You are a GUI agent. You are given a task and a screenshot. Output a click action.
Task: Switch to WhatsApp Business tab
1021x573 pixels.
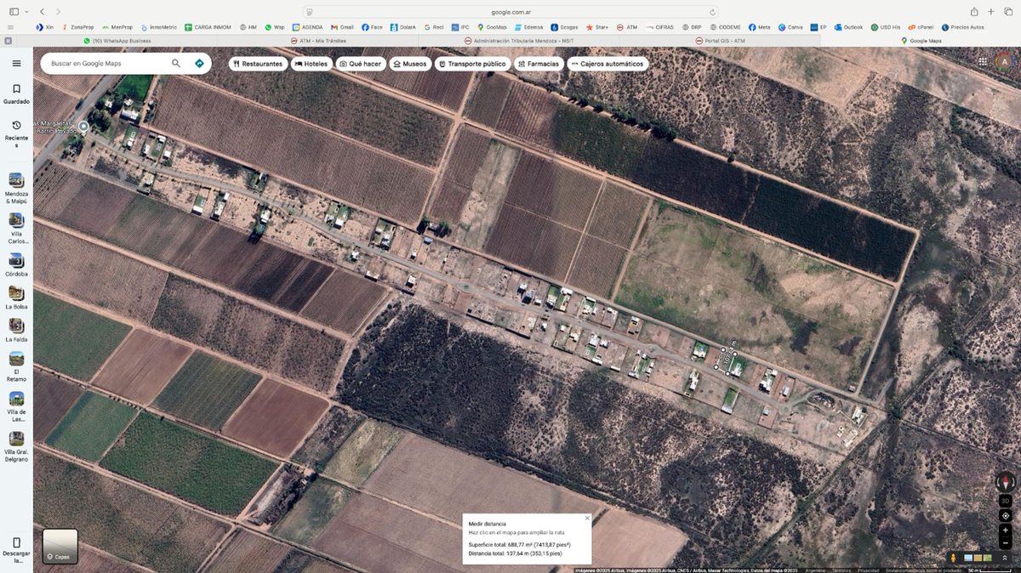click(117, 40)
